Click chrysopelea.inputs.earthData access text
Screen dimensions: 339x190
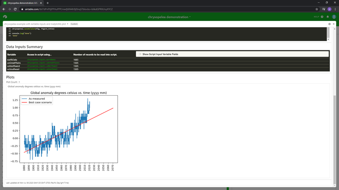pos(41,60)
